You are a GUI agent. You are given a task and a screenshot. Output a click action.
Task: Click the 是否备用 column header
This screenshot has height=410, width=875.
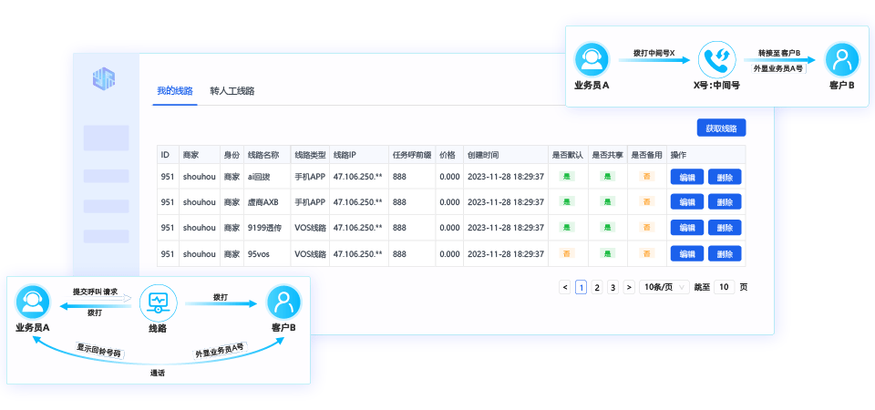[646, 155]
